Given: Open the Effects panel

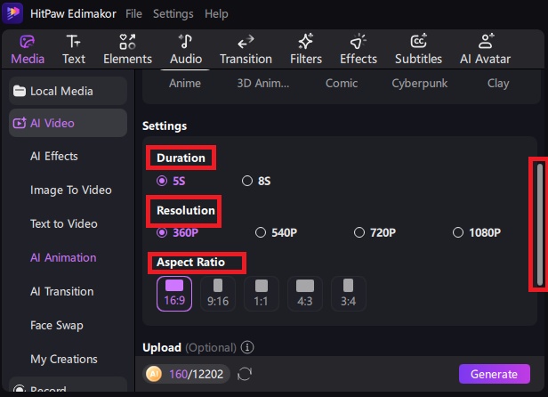Looking at the screenshot, I should coord(359,49).
